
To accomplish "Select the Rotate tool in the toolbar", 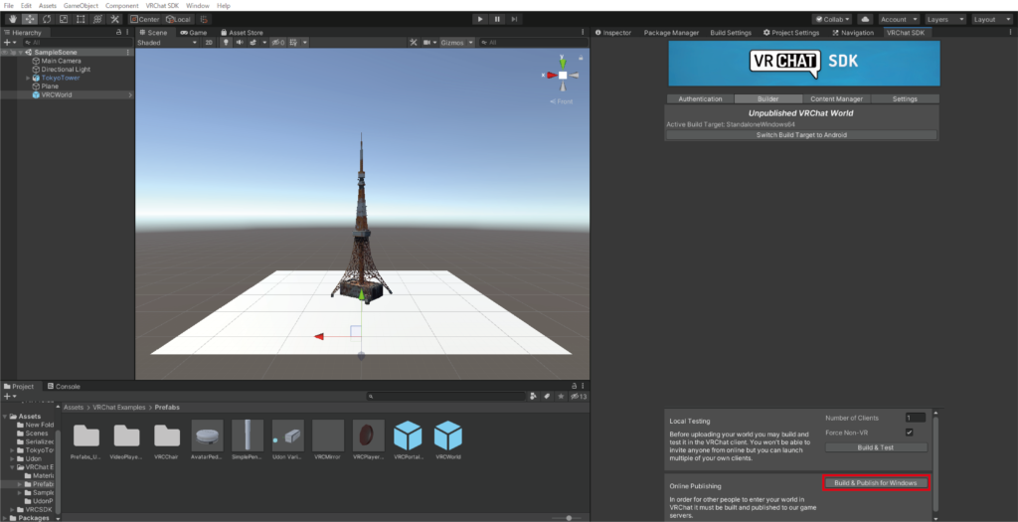I will click(47, 19).
